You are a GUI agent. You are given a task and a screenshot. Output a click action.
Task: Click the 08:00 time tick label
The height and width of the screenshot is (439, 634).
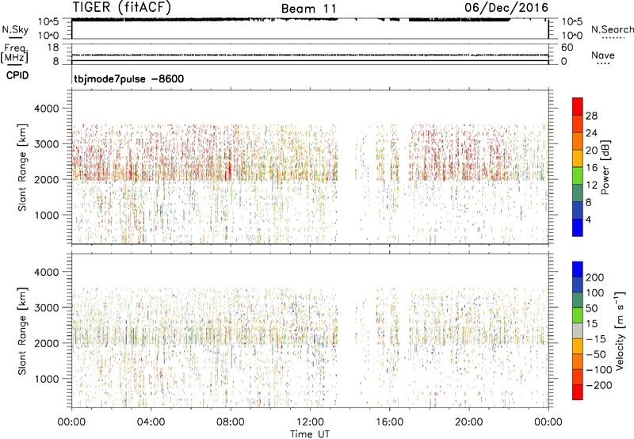pos(231,422)
